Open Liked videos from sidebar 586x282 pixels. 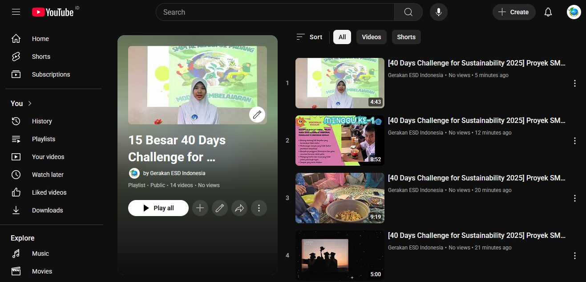click(x=49, y=192)
